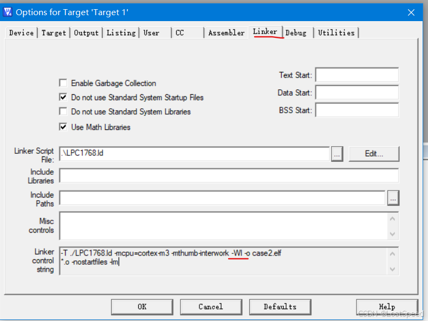Switch to the Debug tab
Viewport: 428px width, 321px height.
click(298, 32)
